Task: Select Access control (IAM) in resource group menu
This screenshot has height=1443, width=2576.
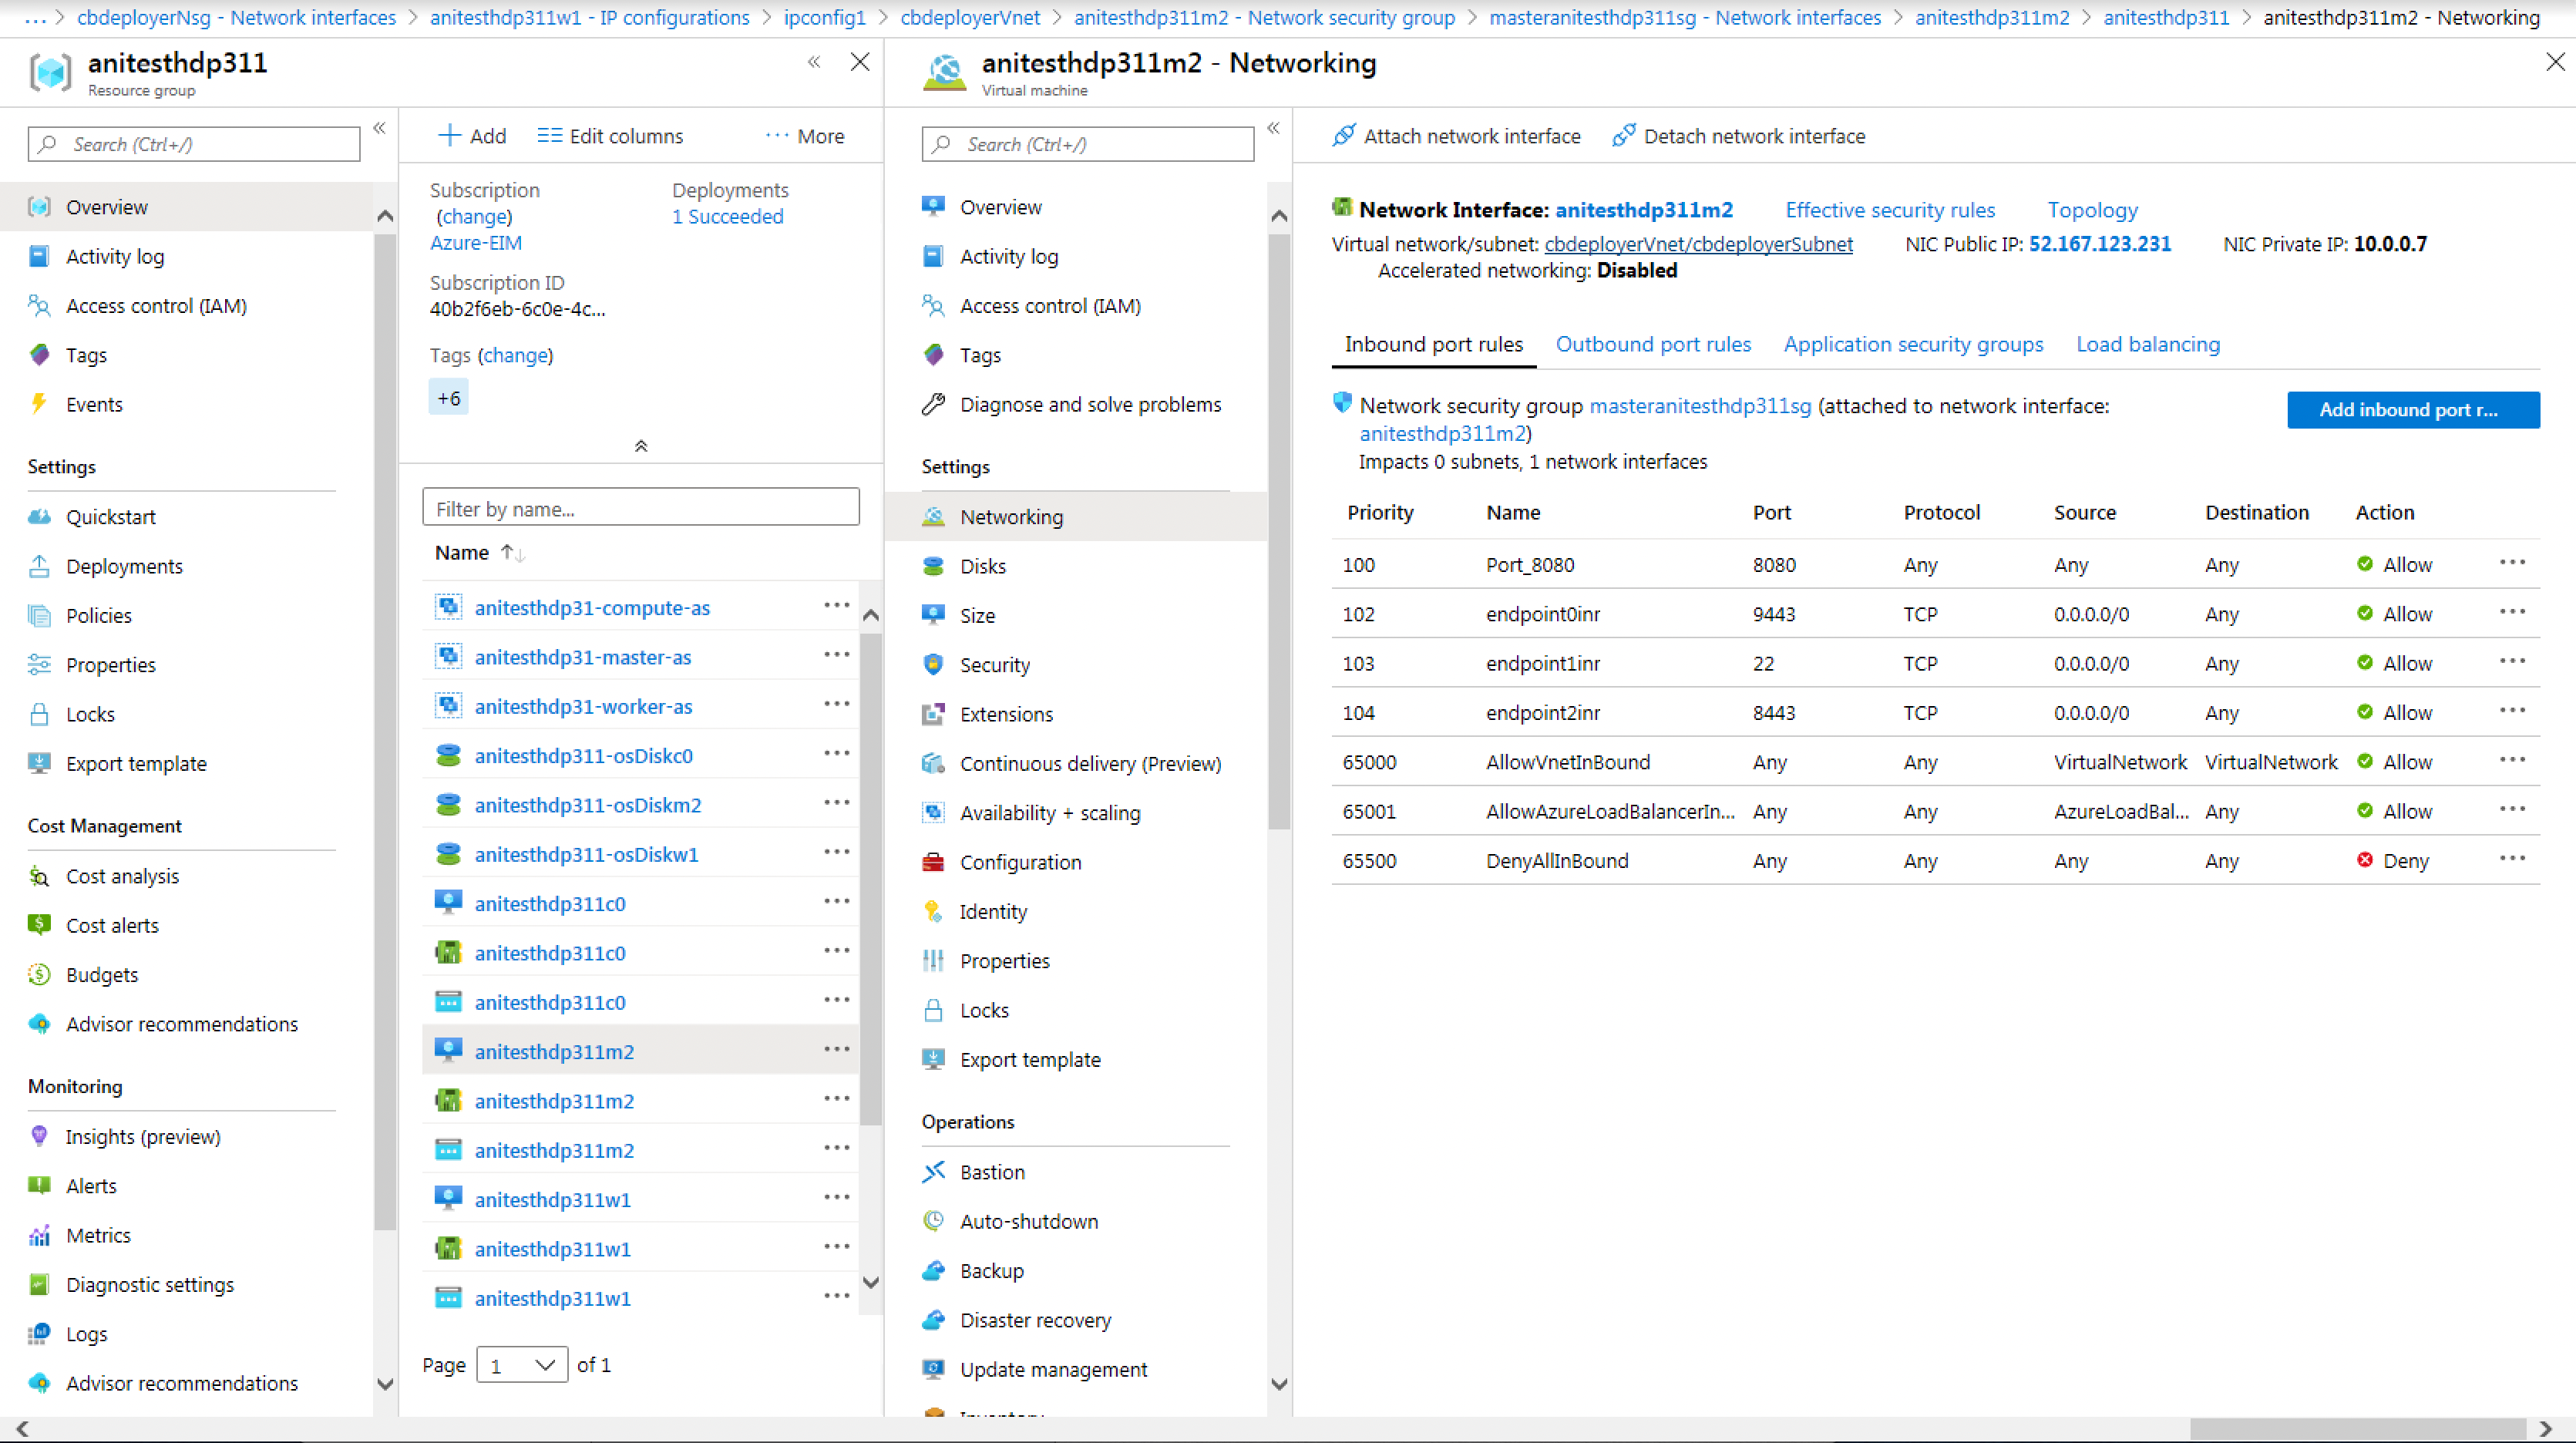Action: pos(156,305)
